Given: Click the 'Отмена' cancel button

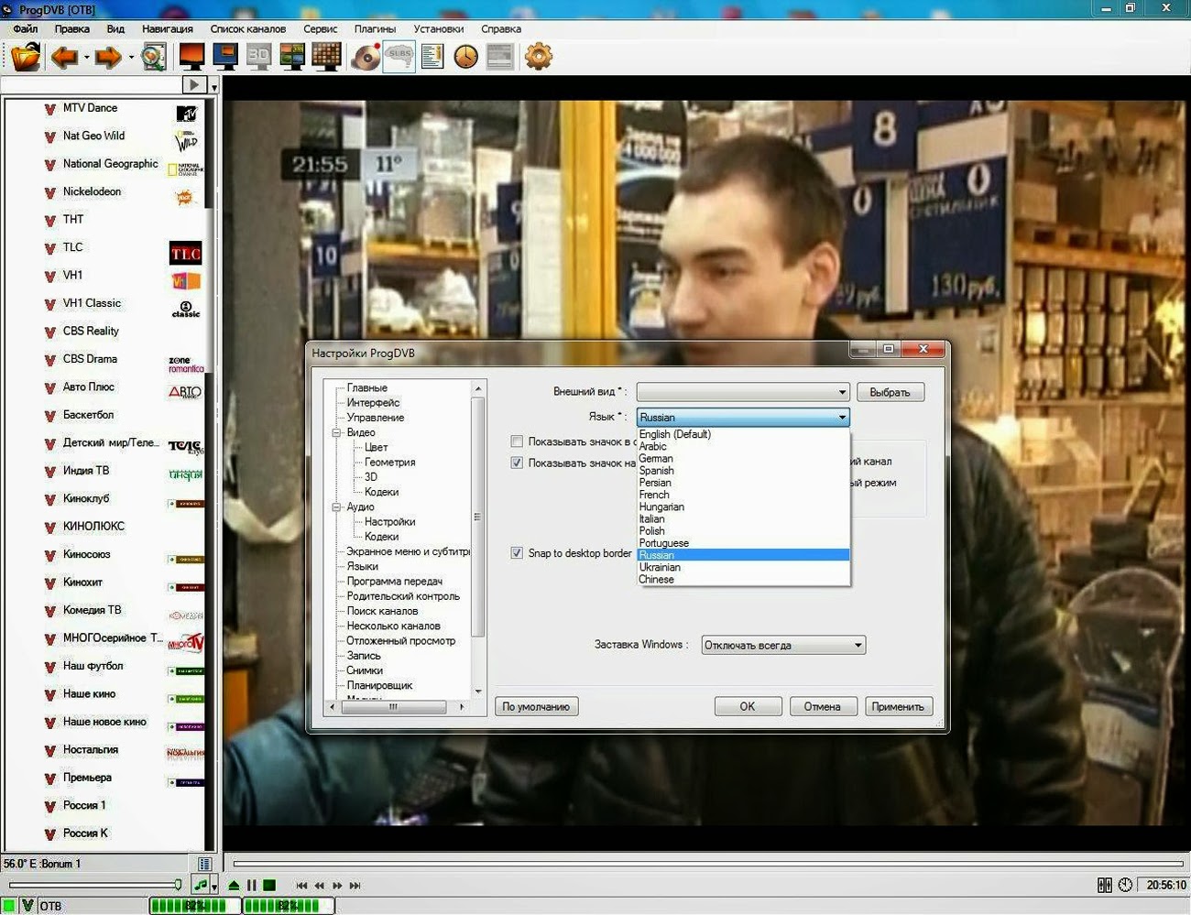Looking at the screenshot, I should point(823,706).
